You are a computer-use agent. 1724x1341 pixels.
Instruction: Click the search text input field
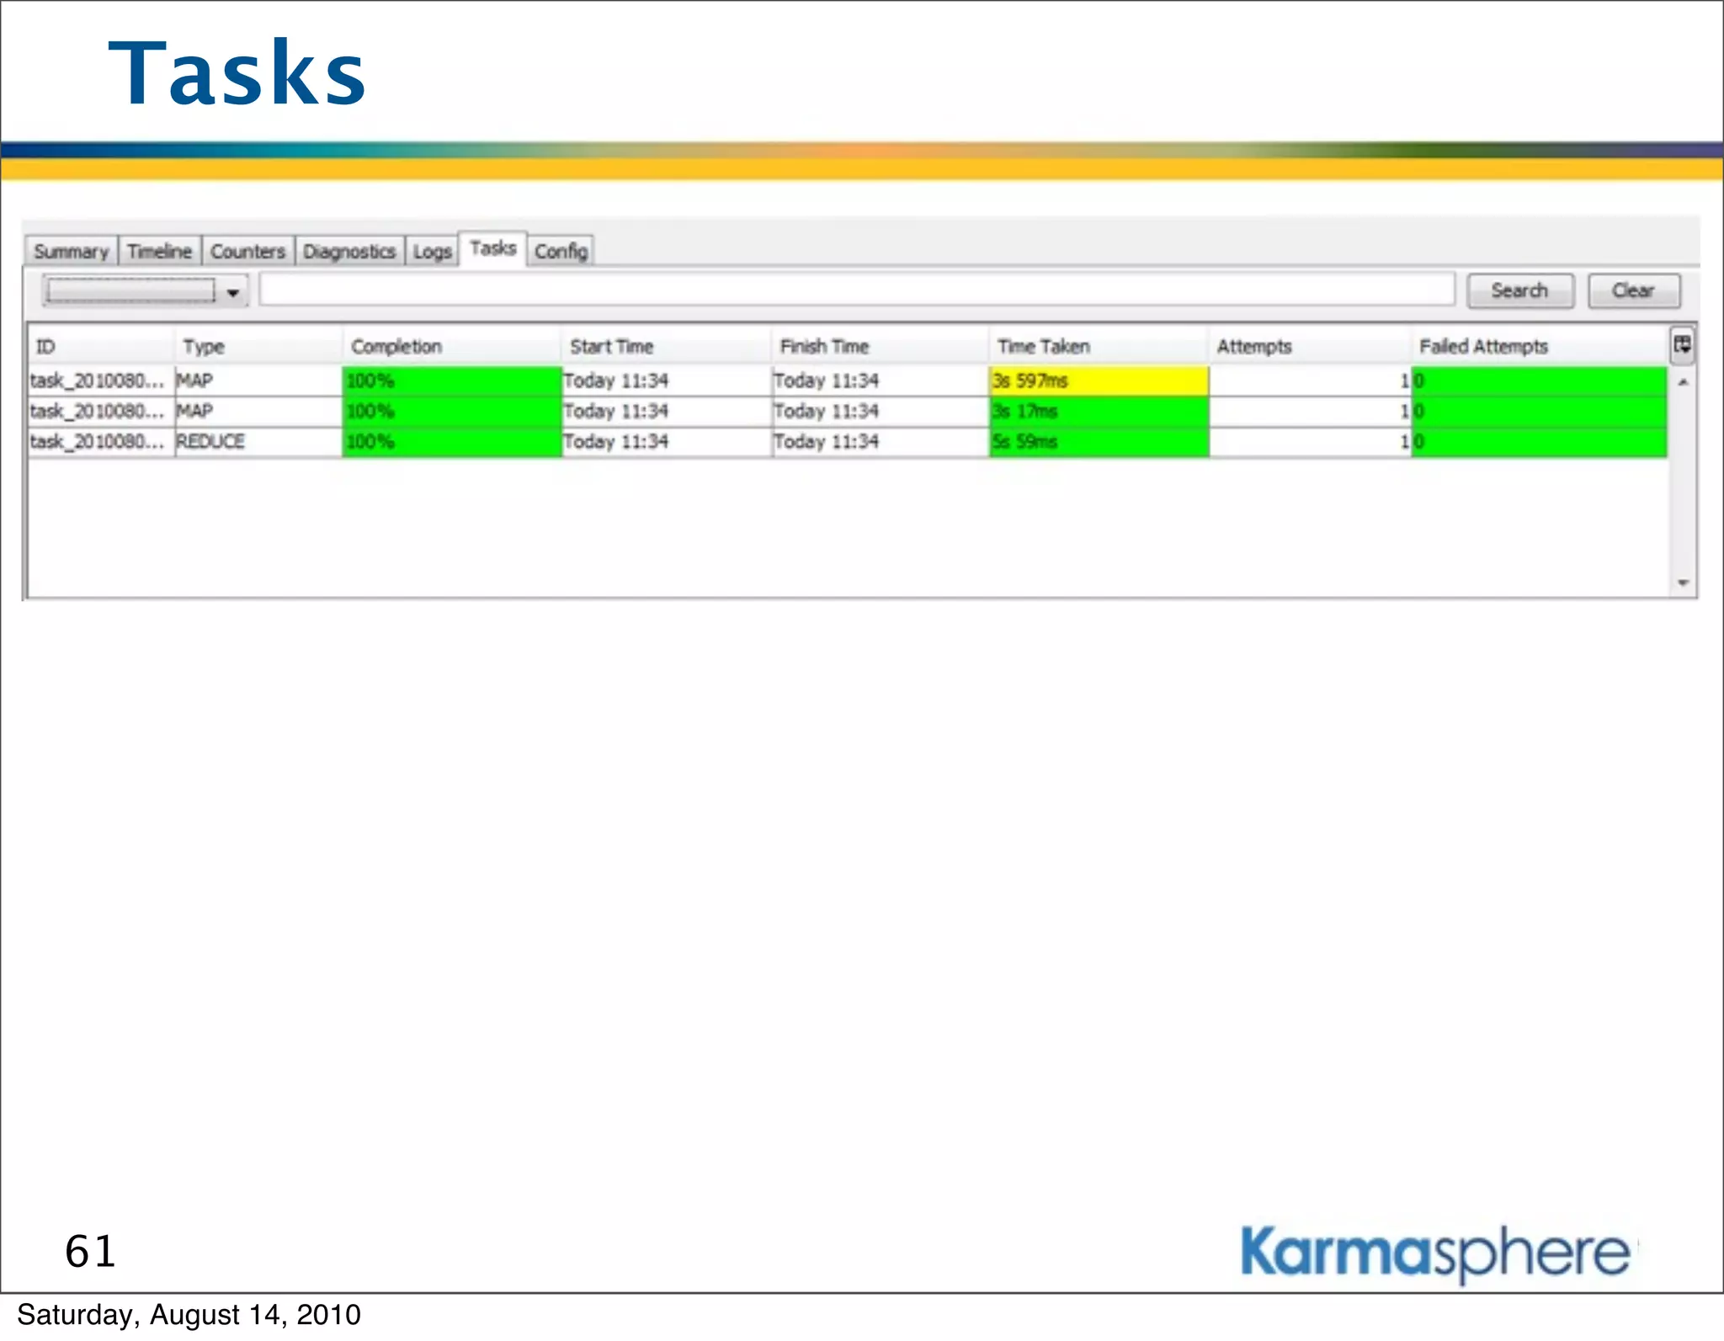856,290
